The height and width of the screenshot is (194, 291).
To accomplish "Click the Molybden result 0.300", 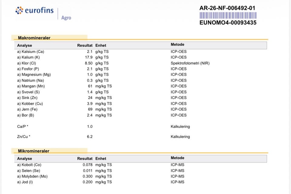I will pos(88,176).
